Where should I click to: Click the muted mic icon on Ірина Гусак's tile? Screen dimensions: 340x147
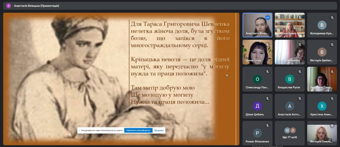pos(267,44)
